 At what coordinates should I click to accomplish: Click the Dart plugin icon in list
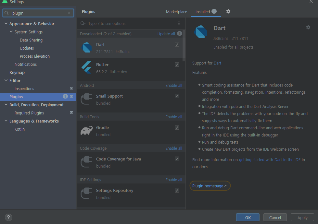pyautogui.click(x=87, y=48)
